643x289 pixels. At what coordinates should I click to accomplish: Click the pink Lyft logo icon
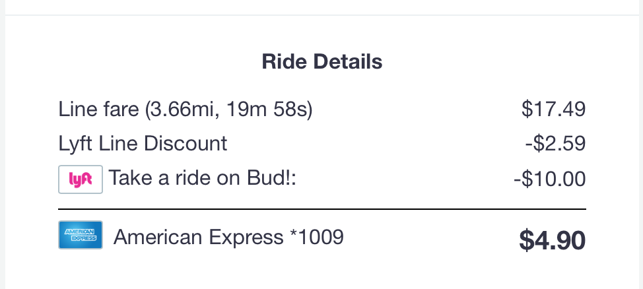(81, 179)
